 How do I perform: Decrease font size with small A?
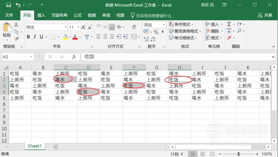click(90, 27)
